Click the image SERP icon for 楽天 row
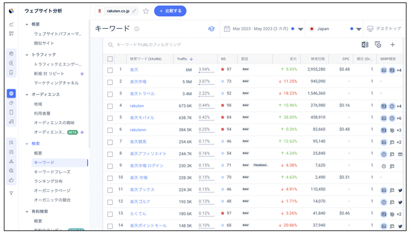Image resolution: width=411 pixels, height=234 pixels. click(x=384, y=70)
